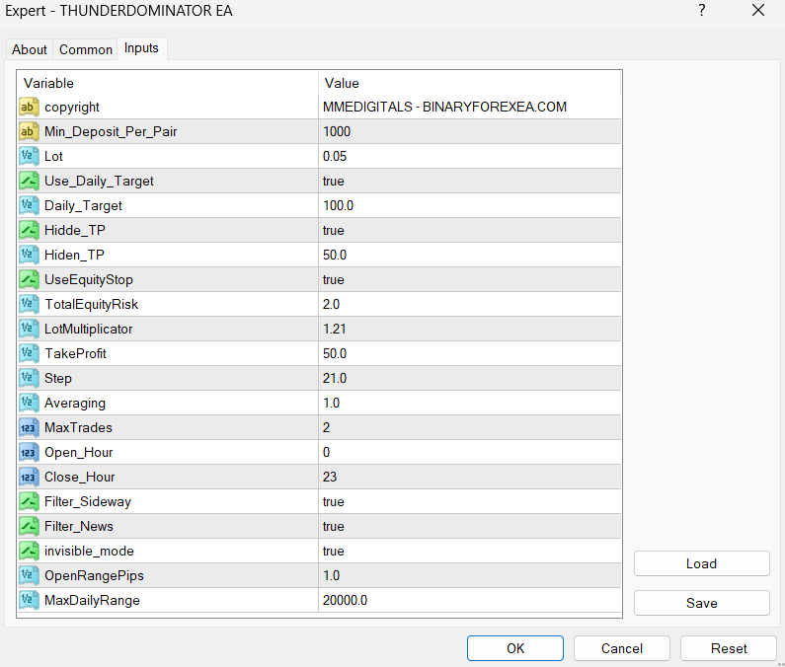Open the Hidde_TP value dropdown
The width and height of the screenshot is (785, 667).
(x=469, y=230)
